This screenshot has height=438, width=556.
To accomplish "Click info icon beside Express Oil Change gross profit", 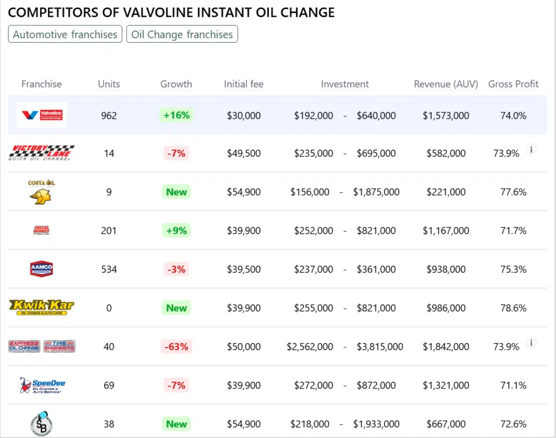I will tap(531, 343).
